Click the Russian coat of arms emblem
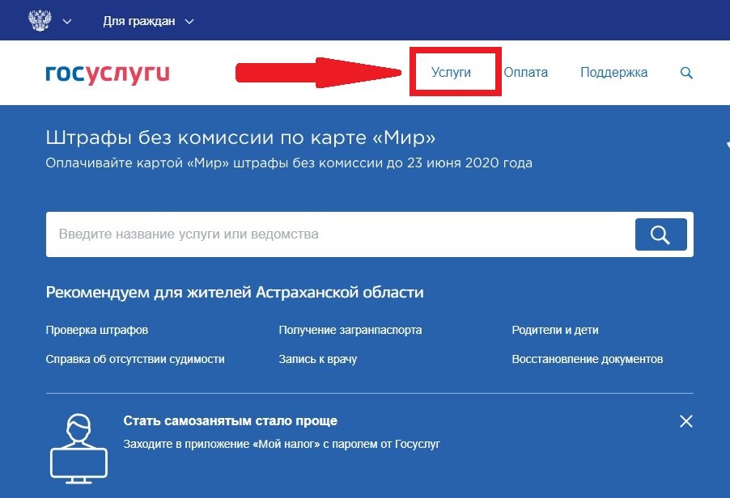The image size is (730, 498). [40, 20]
